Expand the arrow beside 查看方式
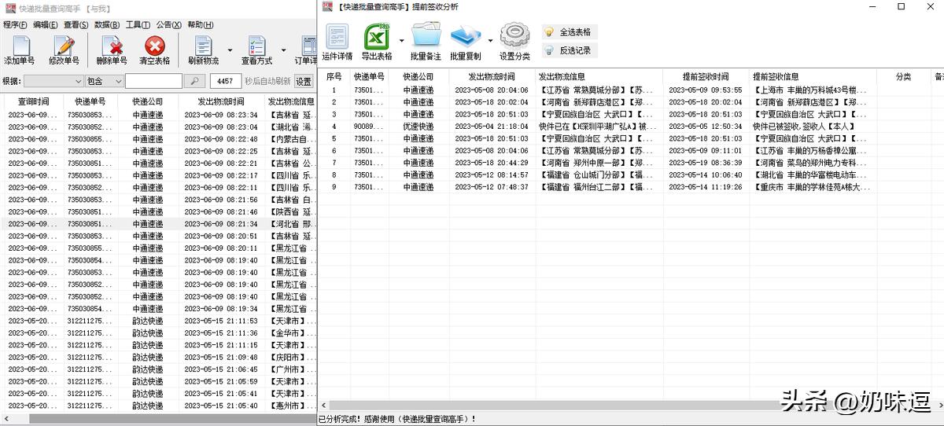Image resolution: width=944 pixels, height=426 pixels. pyautogui.click(x=283, y=49)
